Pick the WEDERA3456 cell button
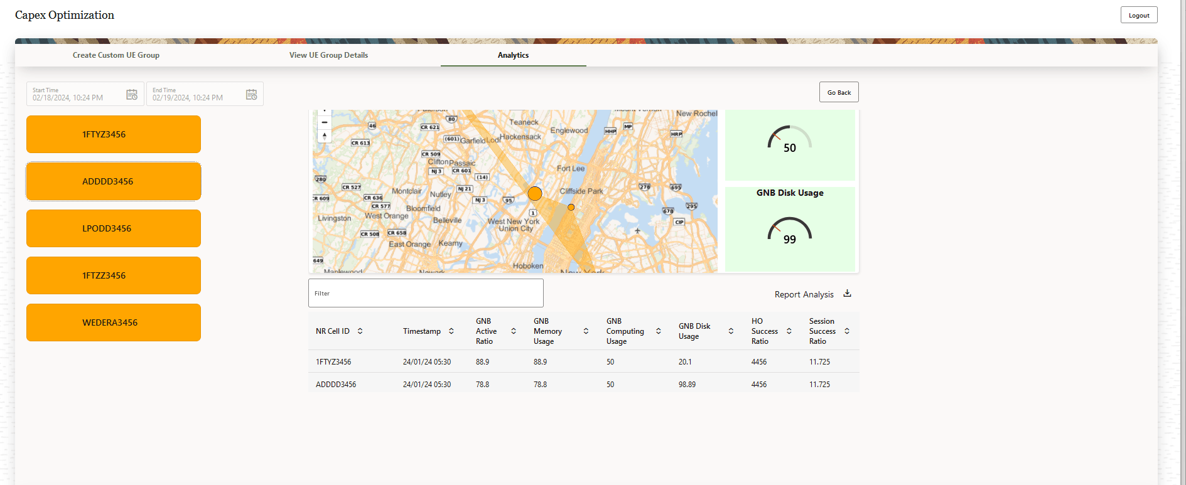1186x485 pixels. tap(114, 322)
